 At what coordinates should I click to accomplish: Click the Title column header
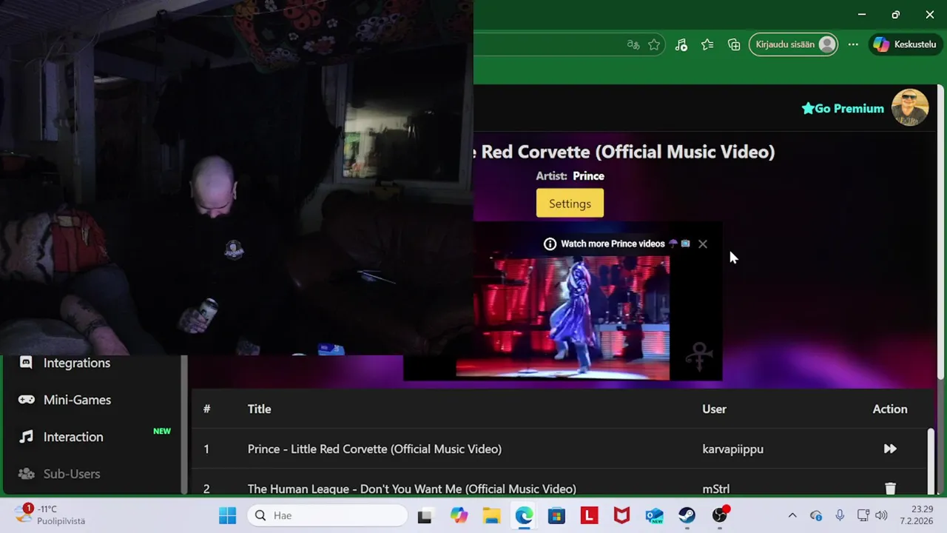(260, 409)
